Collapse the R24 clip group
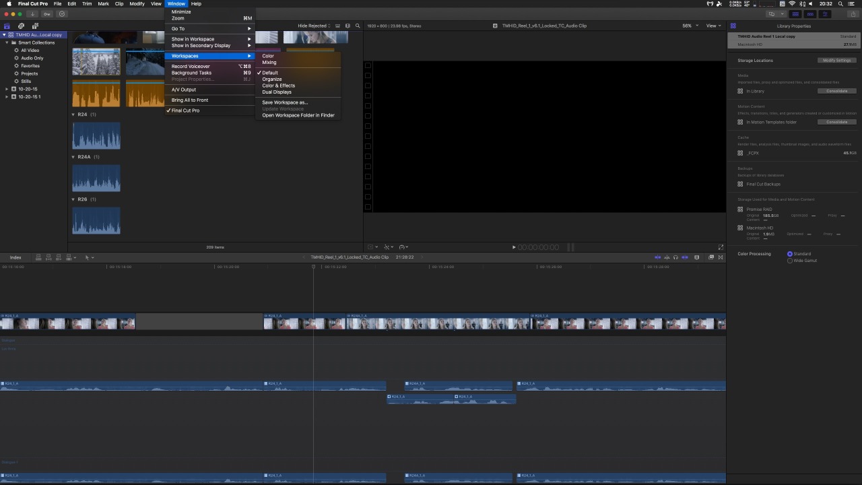This screenshot has height=485, width=862. coord(73,115)
